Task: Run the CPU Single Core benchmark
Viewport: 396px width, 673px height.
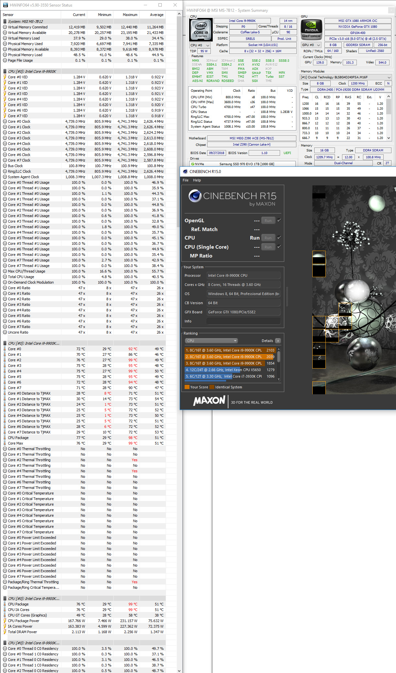Action: pyautogui.click(x=268, y=247)
